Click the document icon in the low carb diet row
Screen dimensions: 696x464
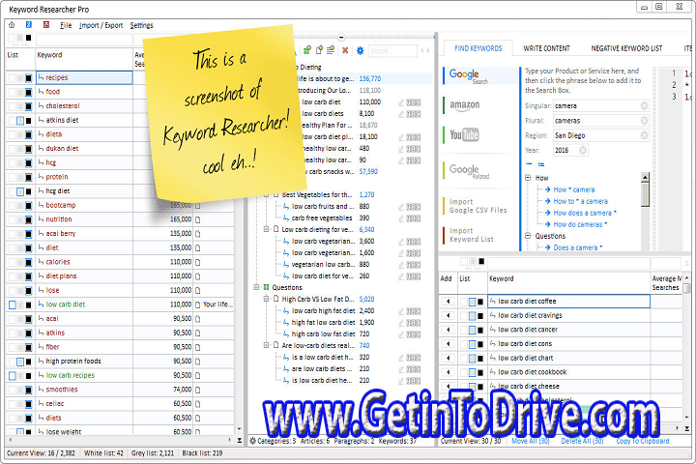tap(198, 305)
